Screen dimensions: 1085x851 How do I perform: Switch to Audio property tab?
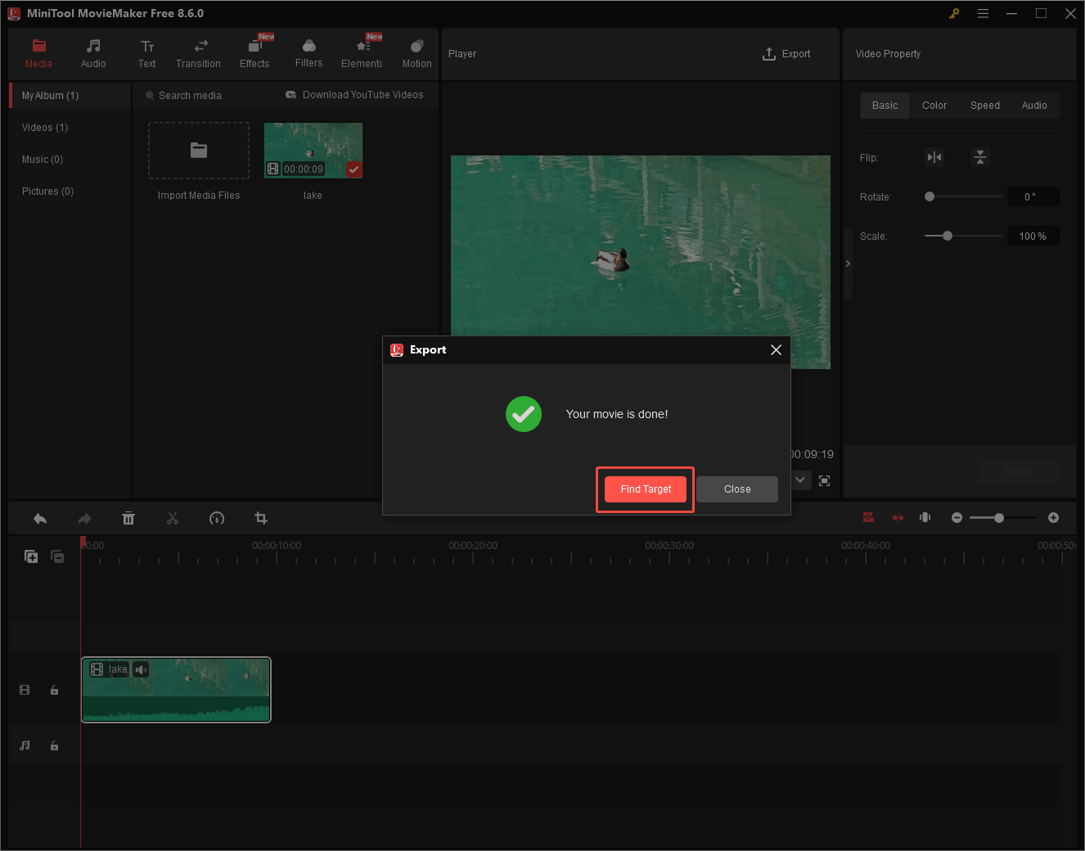(x=1034, y=106)
